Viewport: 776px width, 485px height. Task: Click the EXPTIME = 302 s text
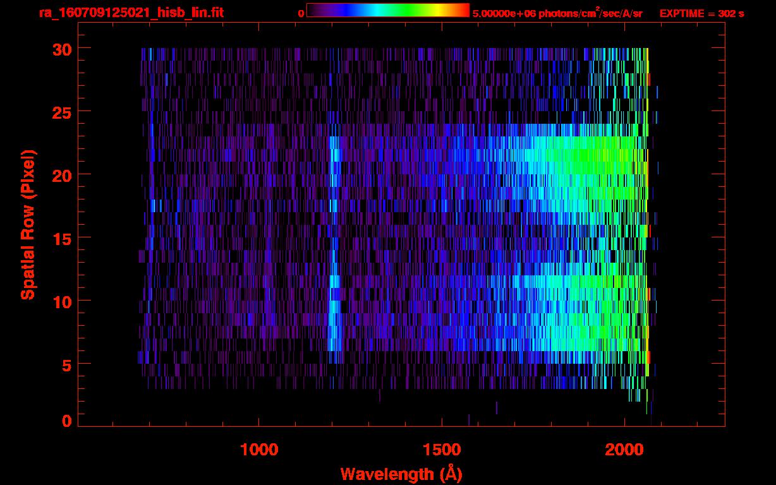coord(702,13)
